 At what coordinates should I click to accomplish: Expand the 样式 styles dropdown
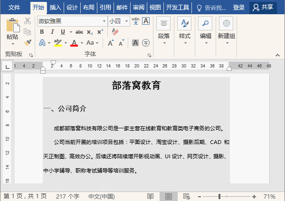(185, 30)
